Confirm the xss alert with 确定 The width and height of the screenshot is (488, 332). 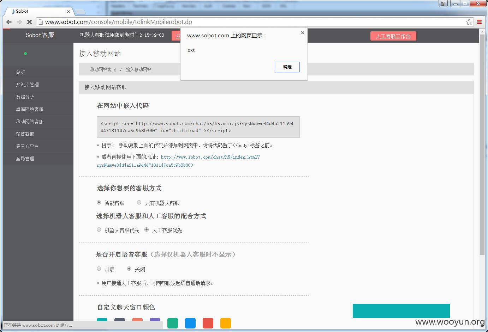coord(287,67)
